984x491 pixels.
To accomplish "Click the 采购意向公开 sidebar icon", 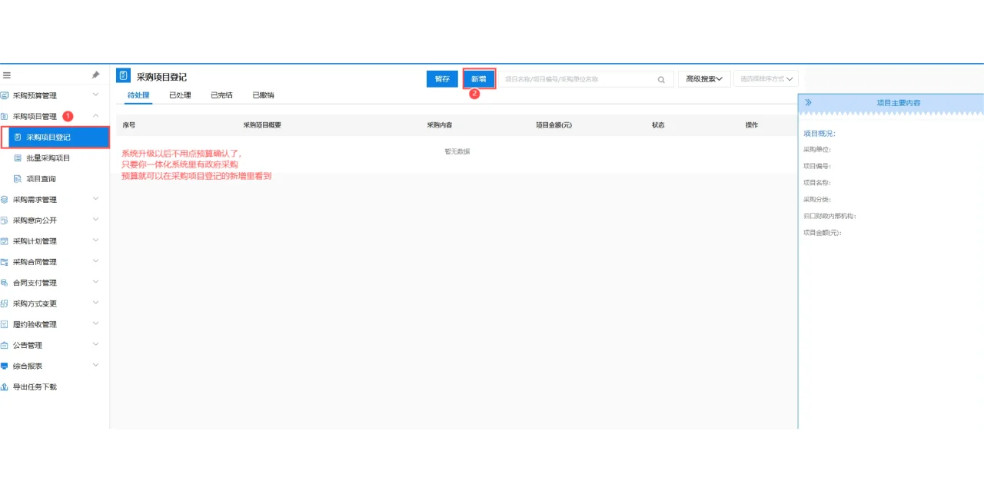I will [x=5, y=221].
